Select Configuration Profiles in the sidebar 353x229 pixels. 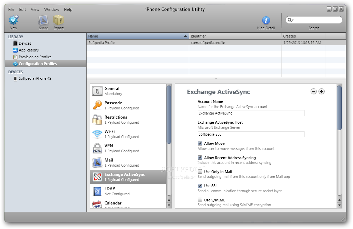[45, 64]
